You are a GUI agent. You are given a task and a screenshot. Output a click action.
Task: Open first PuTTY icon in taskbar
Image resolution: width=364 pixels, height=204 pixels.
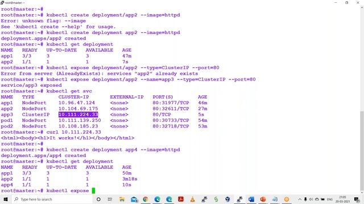pos(204,199)
